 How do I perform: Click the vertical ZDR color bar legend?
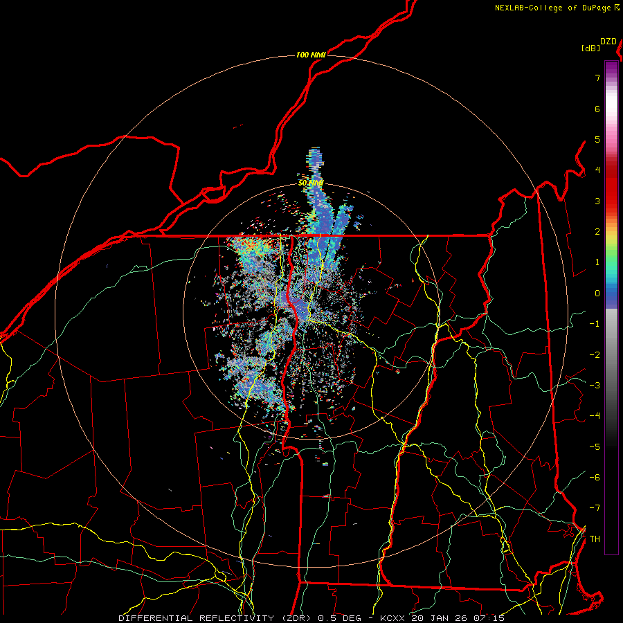point(611,307)
